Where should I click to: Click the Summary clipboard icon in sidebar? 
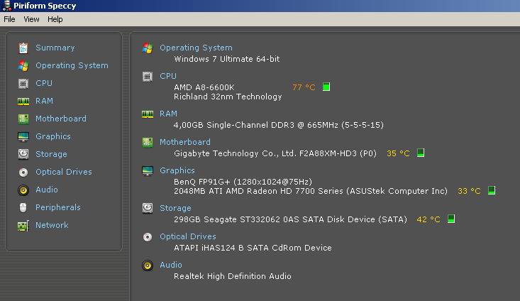click(23, 48)
